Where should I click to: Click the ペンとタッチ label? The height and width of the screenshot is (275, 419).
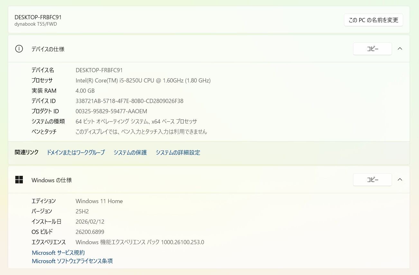pos(44,132)
